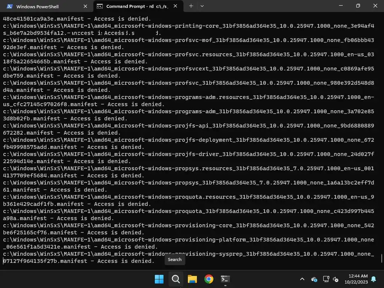This screenshot has height=288, width=384.
Task: Open the clock showing 12:44 AM
Action: 356,279
